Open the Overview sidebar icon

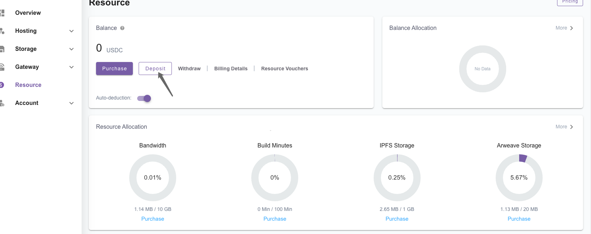click(x=2, y=13)
